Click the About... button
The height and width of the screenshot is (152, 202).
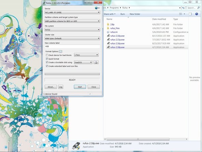point(51,87)
